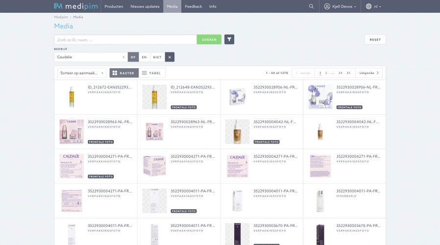The image size is (440, 245).
Task: Switch to RASTER grid view
Action: 124,73
